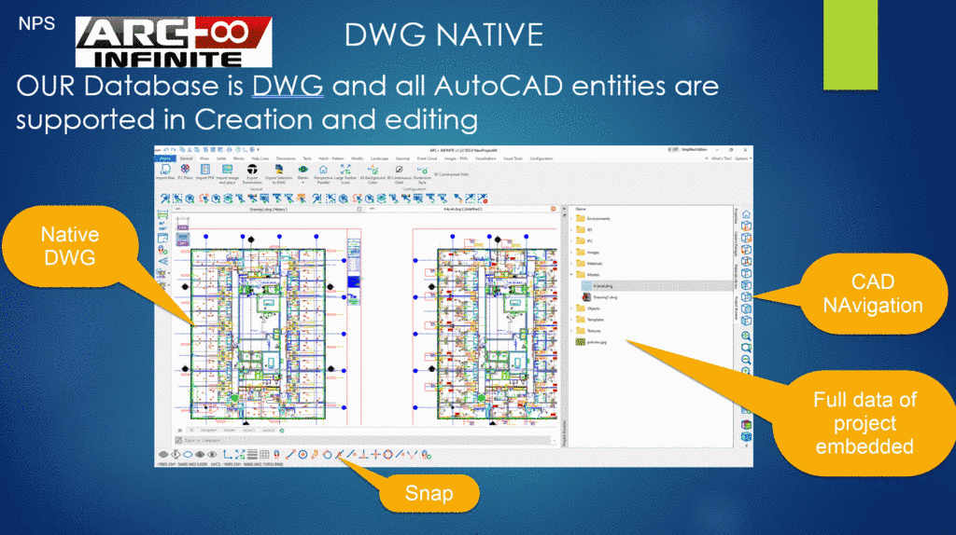
Task: Click the Import PDF icon
Action: [x=204, y=171]
